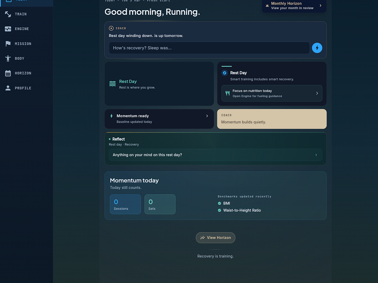This screenshot has height=283, width=378.
Task: Click the View Horizon button
Action: click(x=215, y=238)
